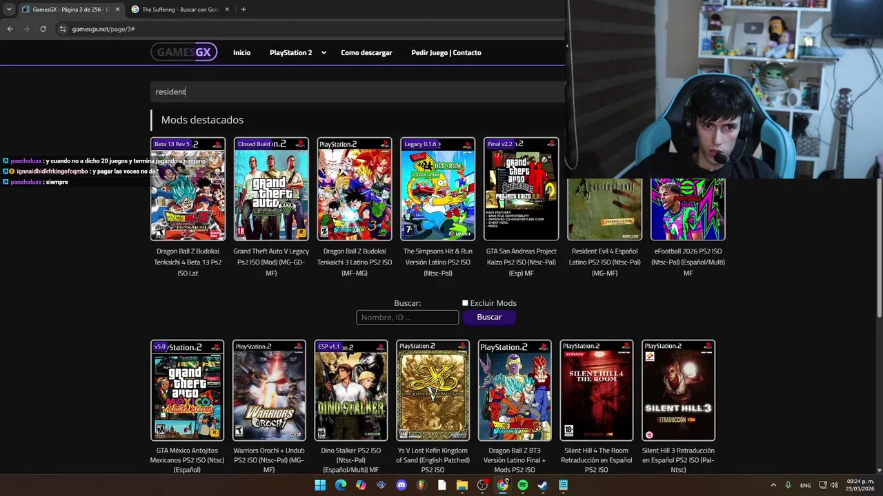Click the Dino Stalker PS2 ISO title link

351,460
